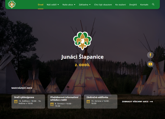Open the Ke stažení menu item
Screen dimensions: 165x119
point(121,5)
